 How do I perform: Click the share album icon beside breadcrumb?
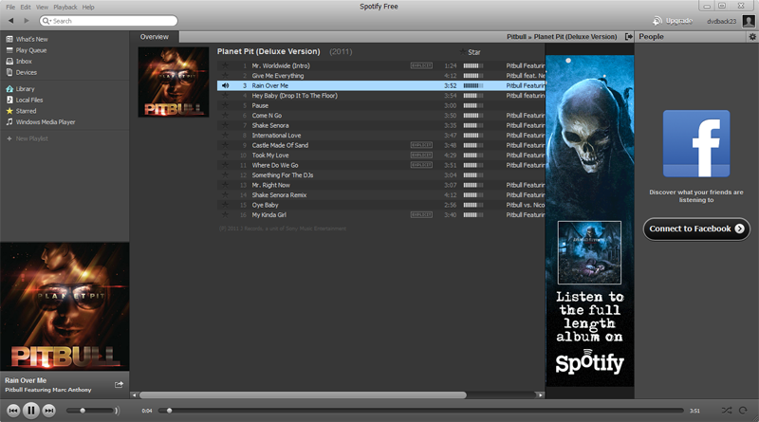click(x=629, y=37)
